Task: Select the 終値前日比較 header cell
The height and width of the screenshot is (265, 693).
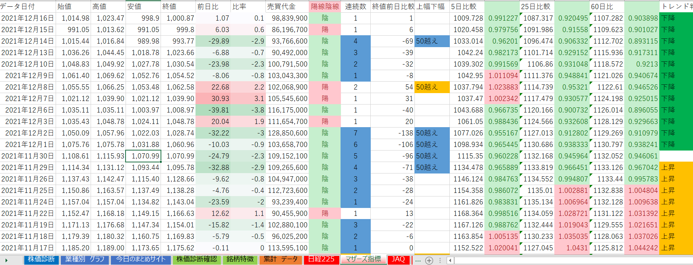Action: pos(393,6)
